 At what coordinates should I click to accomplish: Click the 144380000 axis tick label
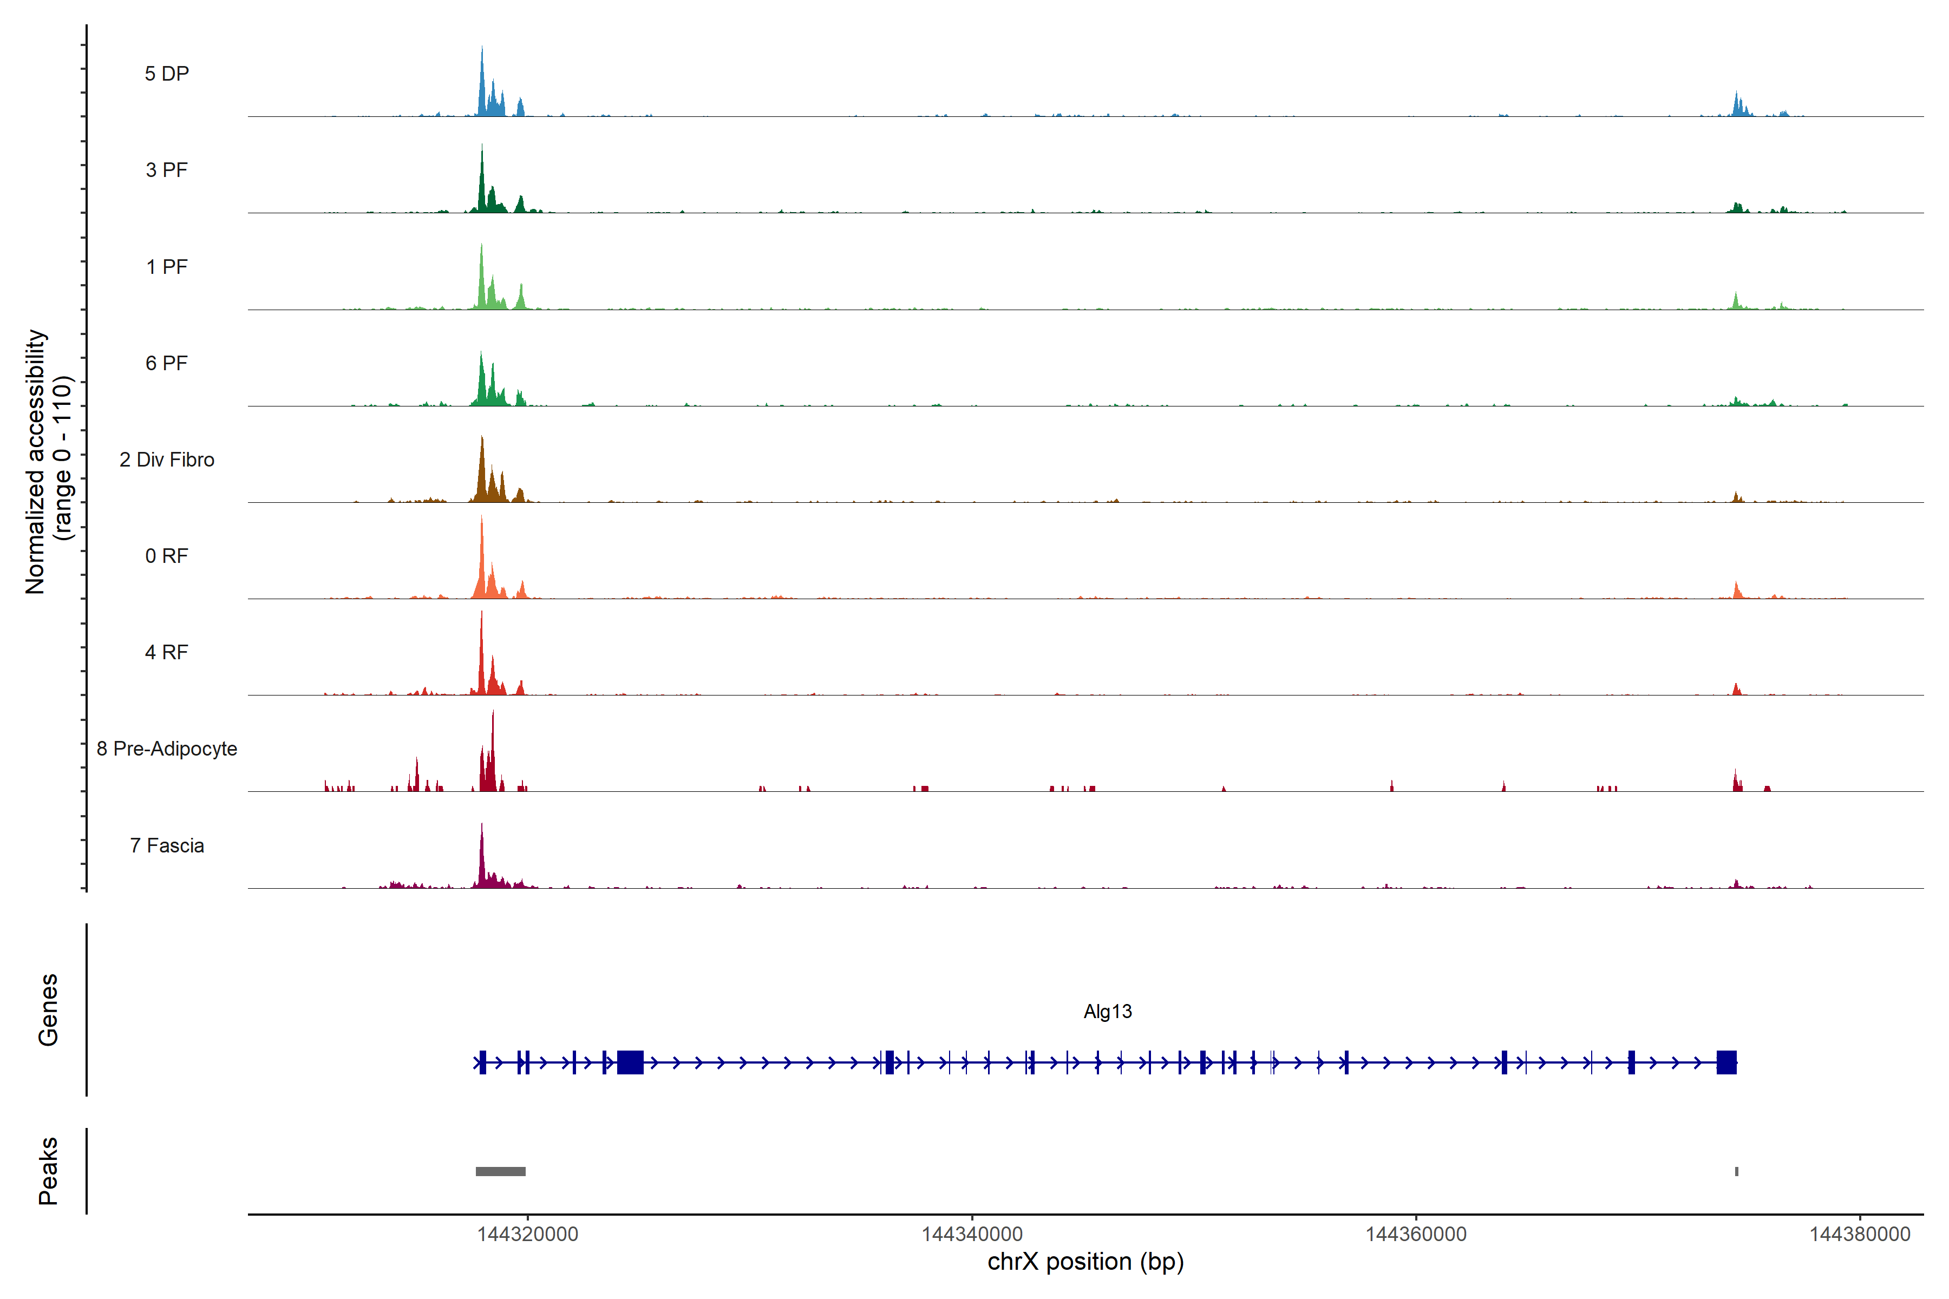pos(1860,1235)
